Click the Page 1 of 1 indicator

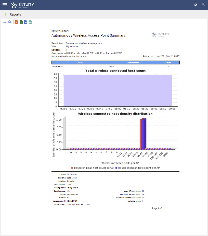[x=158, y=208]
